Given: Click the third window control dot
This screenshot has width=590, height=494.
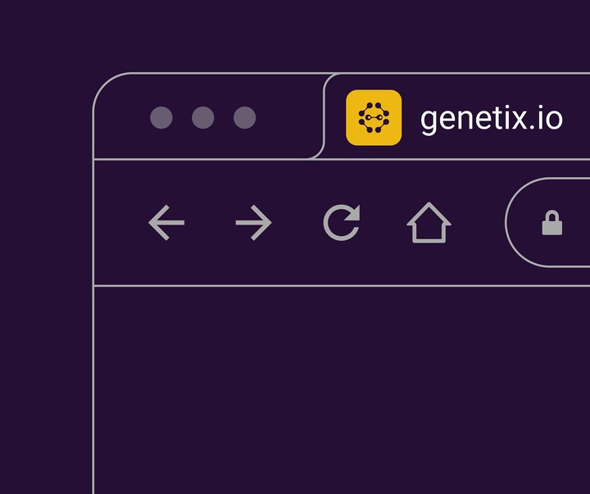Looking at the screenshot, I should point(244,117).
